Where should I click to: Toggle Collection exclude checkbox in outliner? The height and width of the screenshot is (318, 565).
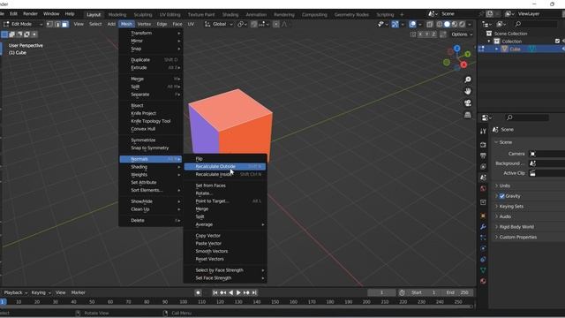tap(557, 42)
